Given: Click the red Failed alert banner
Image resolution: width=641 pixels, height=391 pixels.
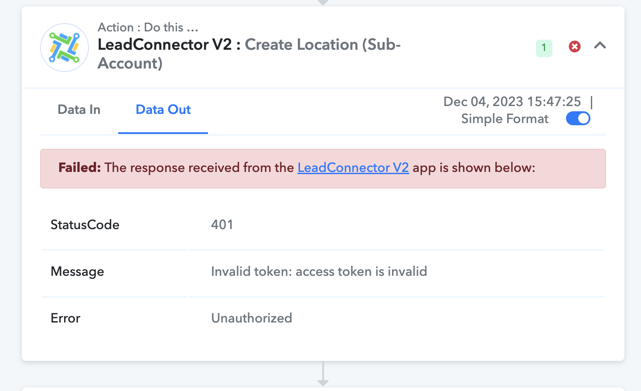Looking at the screenshot, I should tap(323, 168).
